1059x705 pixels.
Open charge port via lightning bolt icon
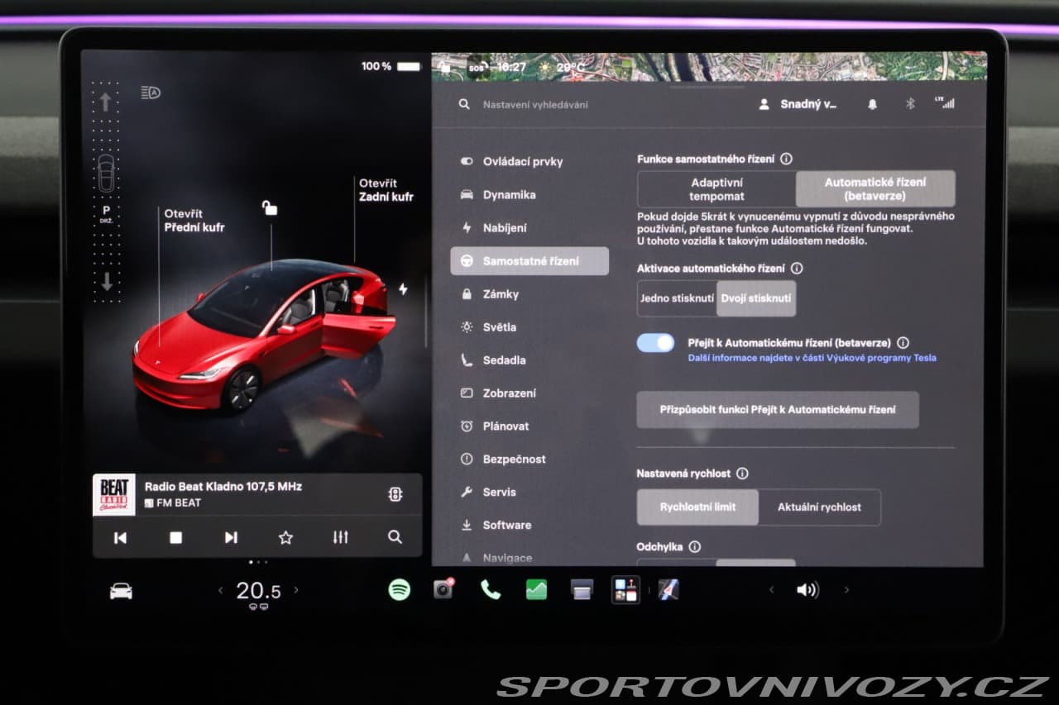(x=403, y=289)
